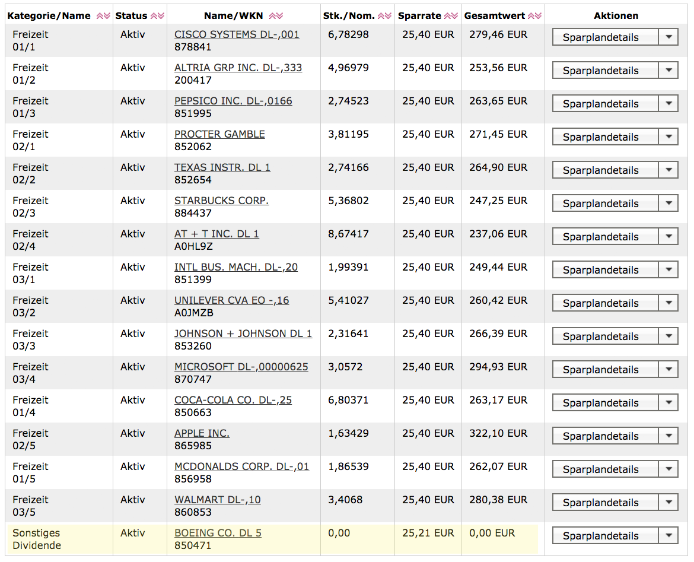Expand actions dropdown arrow in Pepsico row
This screenshot has height=562, width=694.
pos(668,104)
